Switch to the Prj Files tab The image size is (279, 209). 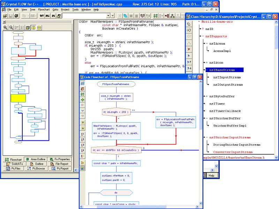(x=14, y=169)
